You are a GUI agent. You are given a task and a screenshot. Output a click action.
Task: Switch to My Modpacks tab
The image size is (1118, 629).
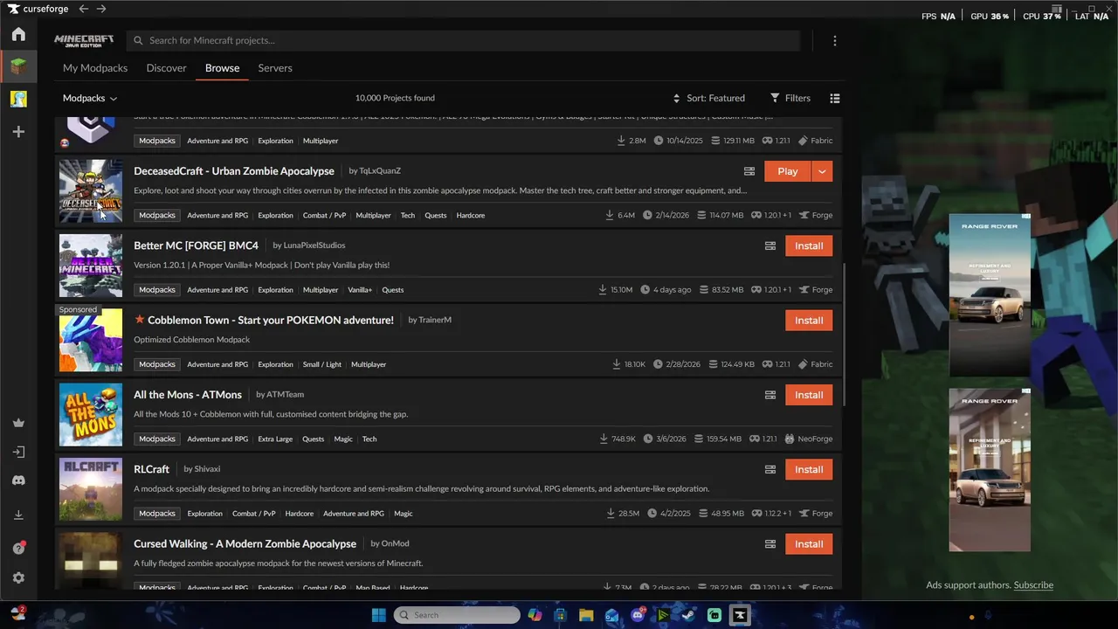point(95,68)
